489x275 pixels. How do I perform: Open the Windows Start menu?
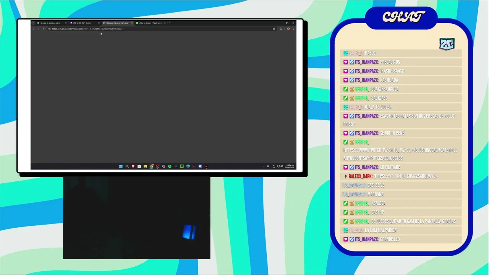click(121, 166)
